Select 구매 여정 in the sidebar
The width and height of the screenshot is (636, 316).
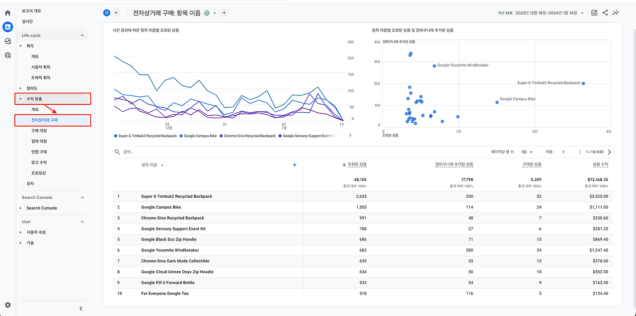click(x=39, y=130)
